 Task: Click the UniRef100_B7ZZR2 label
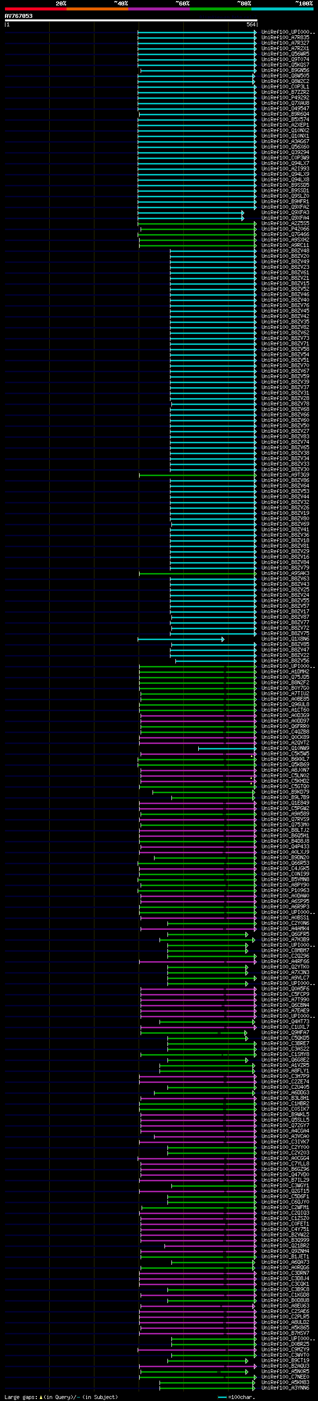pos(285,92)
